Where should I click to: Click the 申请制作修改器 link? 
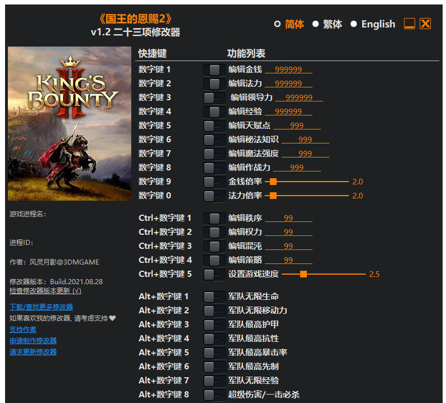(x=33, y=341)
